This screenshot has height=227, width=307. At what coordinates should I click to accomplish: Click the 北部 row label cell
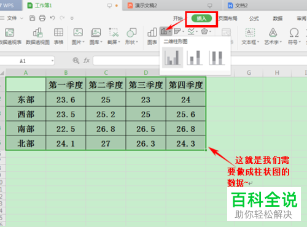(x=26, y=144)
